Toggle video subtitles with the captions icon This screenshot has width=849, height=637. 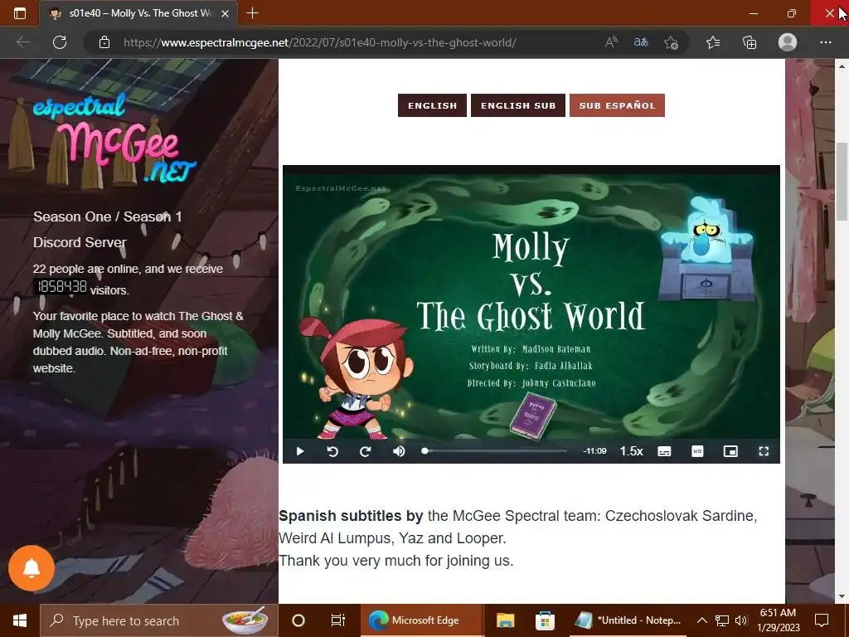tap(664, 451)
